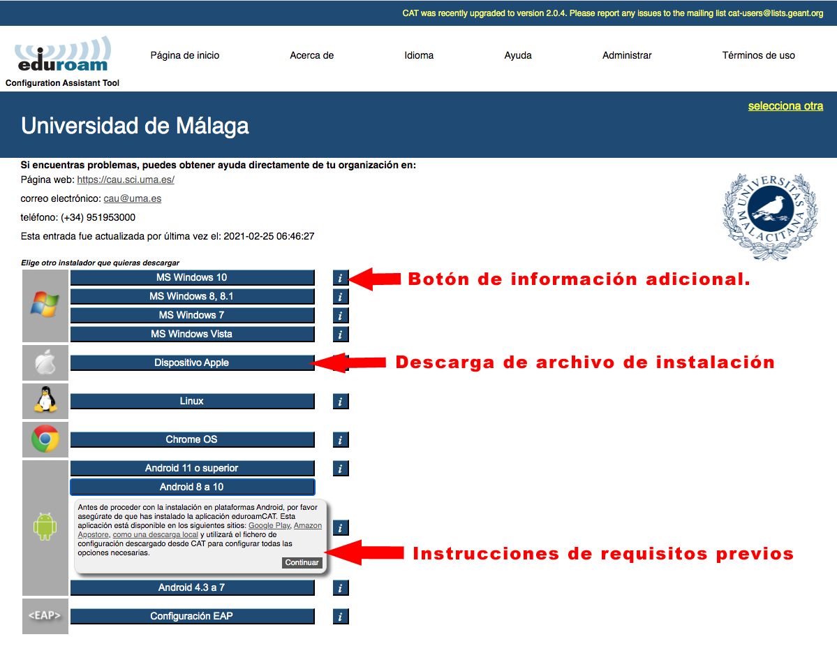
Task: Click the Windows logo icon
Action: (45, 305)
